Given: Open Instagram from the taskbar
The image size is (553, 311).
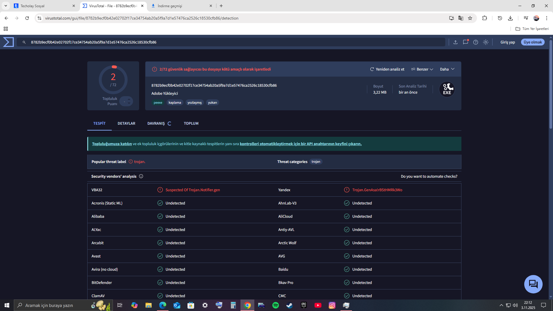Looking at the screenshot, I should pos(332,305).
